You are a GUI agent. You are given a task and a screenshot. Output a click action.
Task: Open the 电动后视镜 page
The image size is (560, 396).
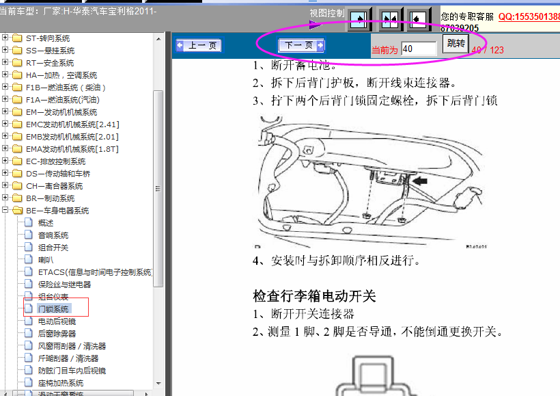(57, 321)
